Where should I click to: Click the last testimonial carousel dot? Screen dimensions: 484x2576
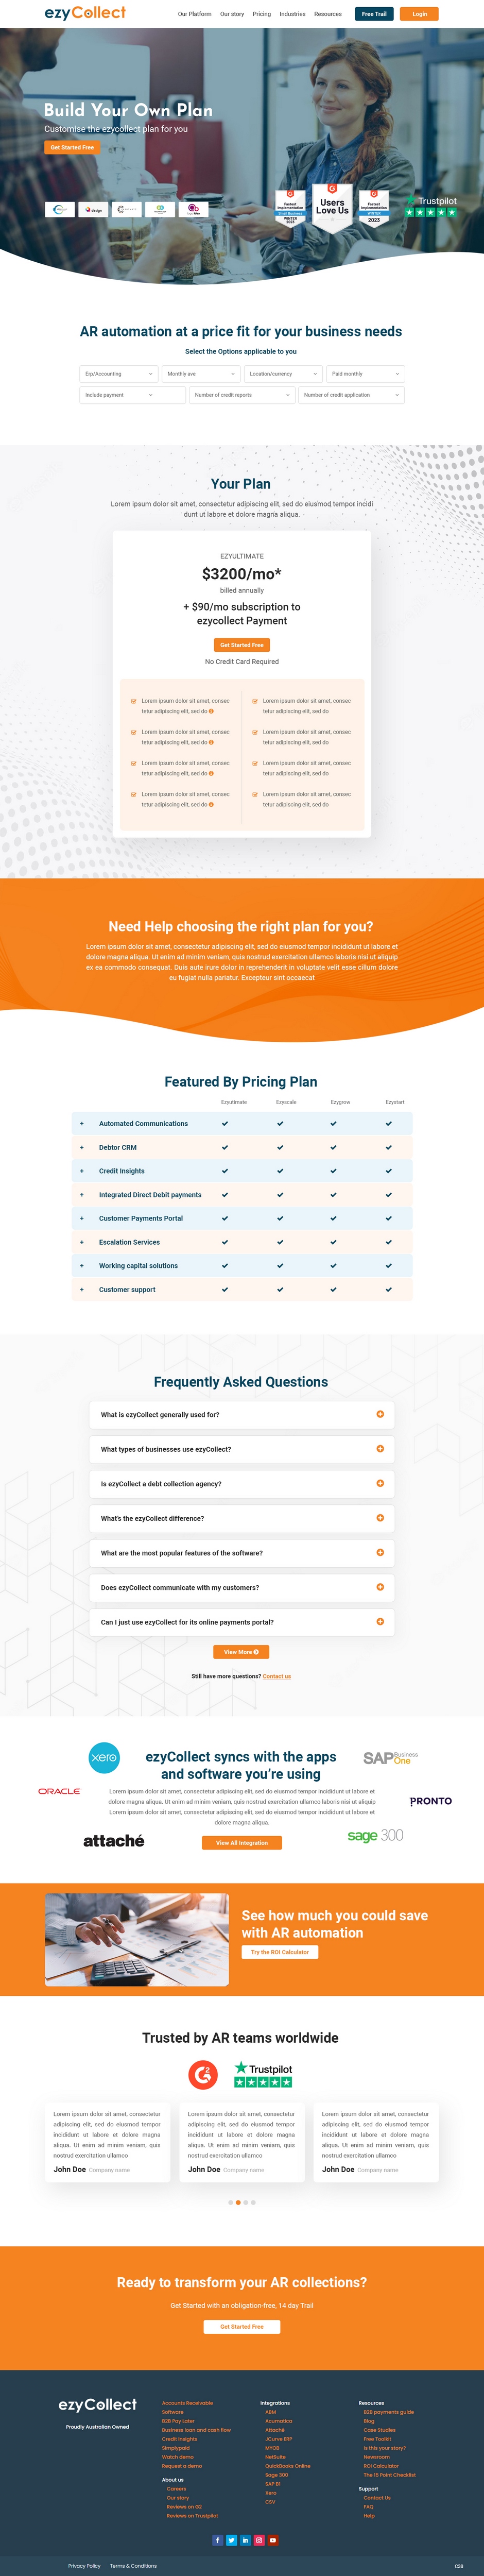pos(254,2202)
